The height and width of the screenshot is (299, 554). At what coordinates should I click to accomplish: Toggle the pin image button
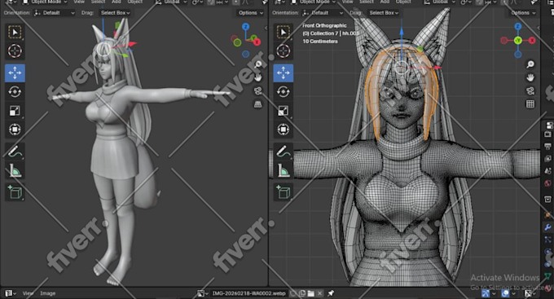pyautogui.click(x=331, y=293)
